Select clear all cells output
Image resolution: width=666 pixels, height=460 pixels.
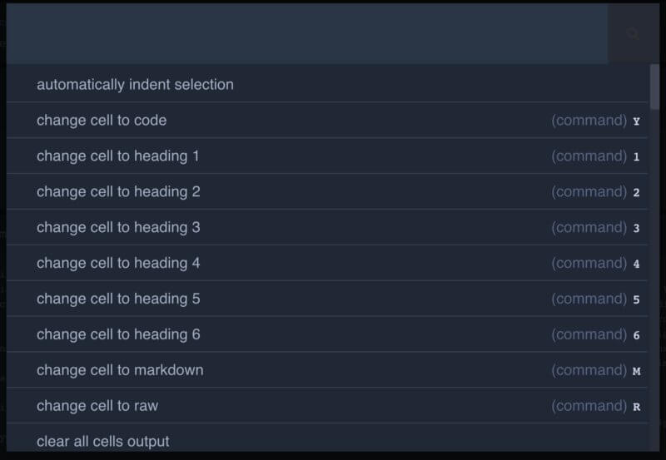coord(103,442)
